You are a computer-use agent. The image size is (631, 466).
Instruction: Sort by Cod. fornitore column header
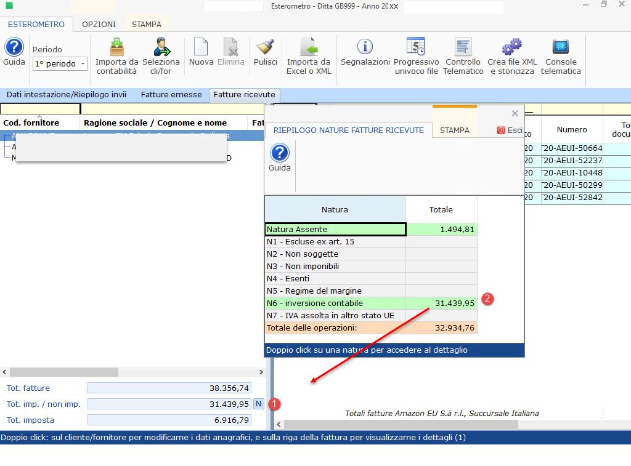(40, 123)
